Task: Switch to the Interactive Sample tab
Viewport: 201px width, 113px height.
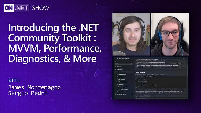Action: [142, 96]
